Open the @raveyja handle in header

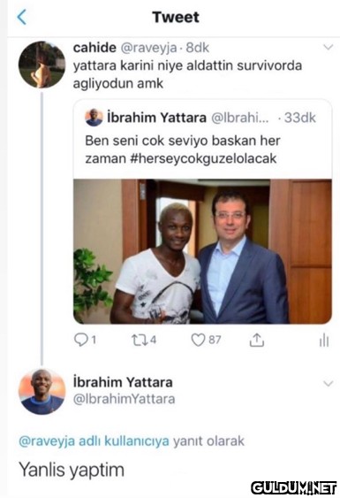point(148,48)
